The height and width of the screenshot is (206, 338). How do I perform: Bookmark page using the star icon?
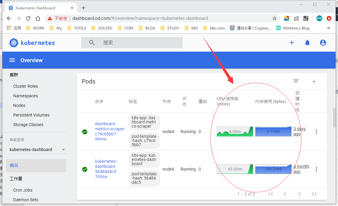(x=274, y=18)
